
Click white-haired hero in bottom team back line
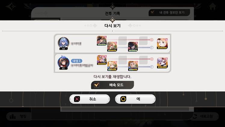[x=112, y=66]
